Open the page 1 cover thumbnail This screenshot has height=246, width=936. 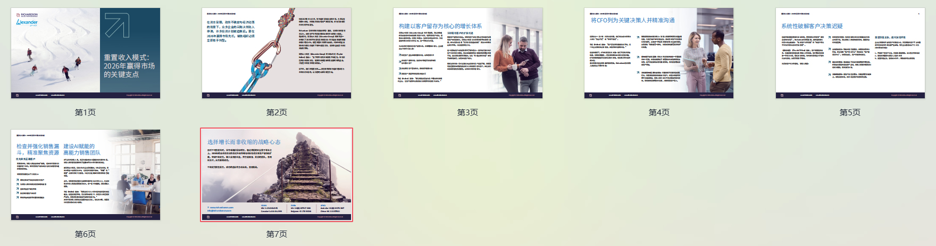point(85,53)
